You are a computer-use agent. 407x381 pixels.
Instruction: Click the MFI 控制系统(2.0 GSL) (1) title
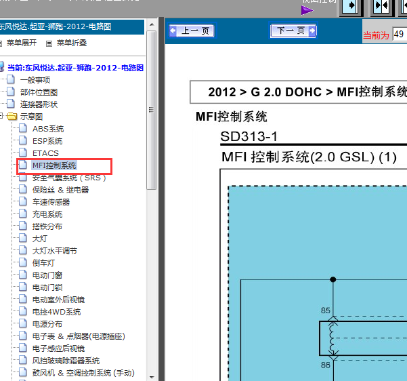(309, 157)
